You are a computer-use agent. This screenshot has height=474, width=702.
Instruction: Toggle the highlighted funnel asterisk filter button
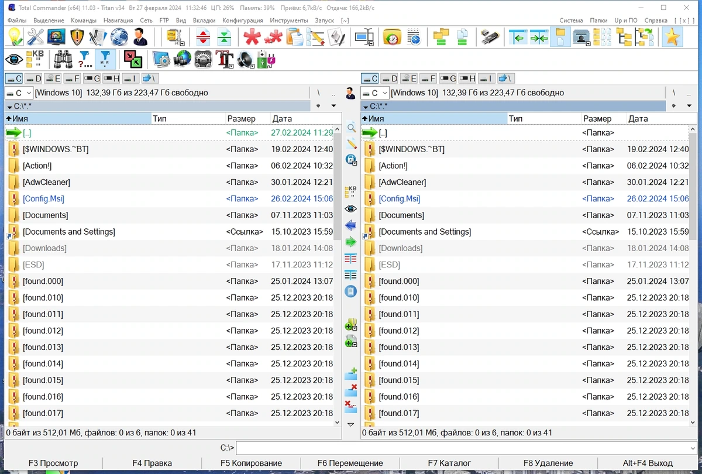point(106,59)
